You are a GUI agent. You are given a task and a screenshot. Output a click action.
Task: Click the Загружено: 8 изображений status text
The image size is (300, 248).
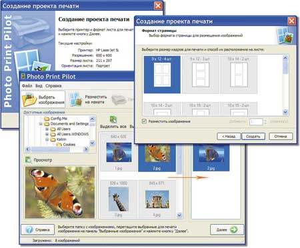tap(56, 241)
